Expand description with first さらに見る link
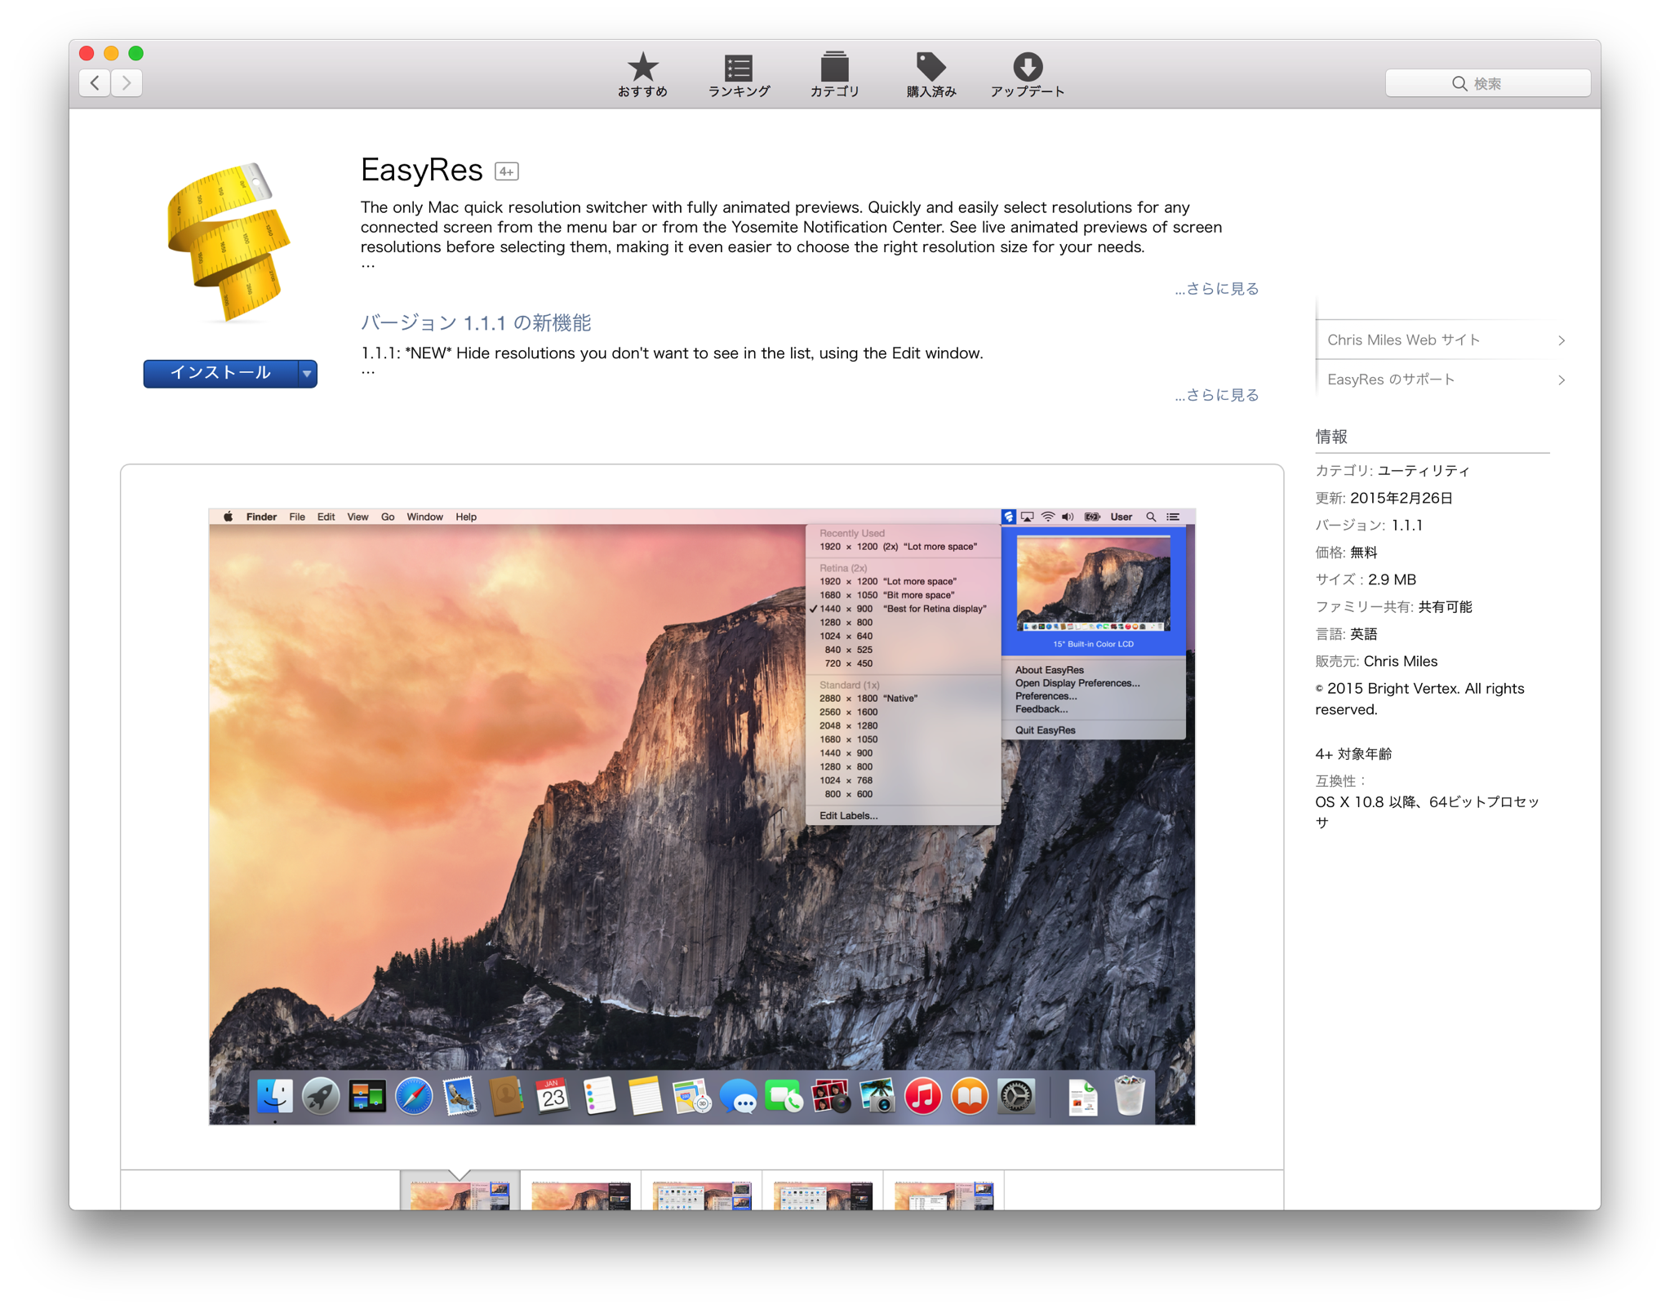This screenshot has width=1670, height=1309. 1216,289
